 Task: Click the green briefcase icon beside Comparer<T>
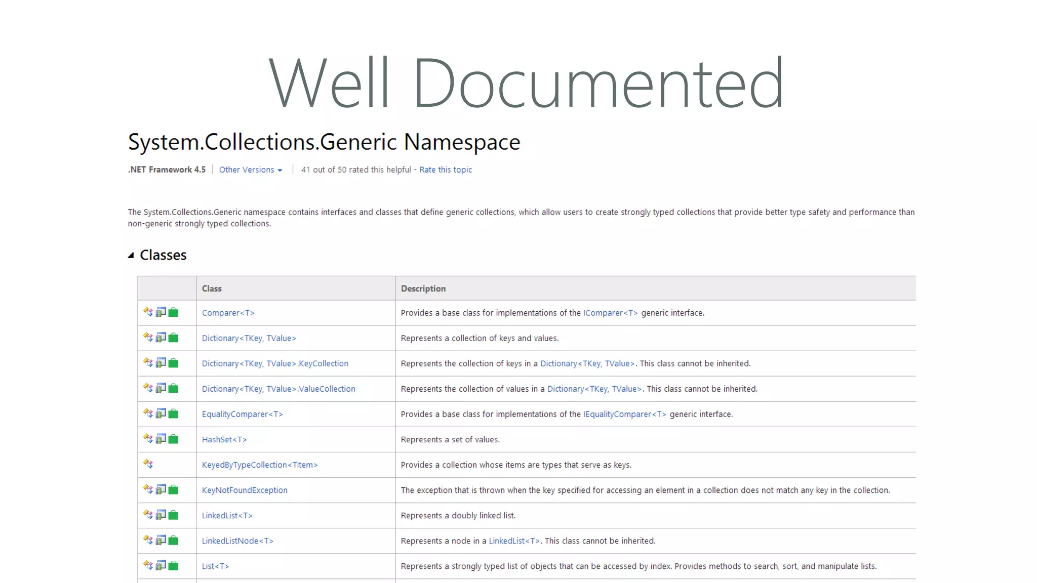[173, 313]
